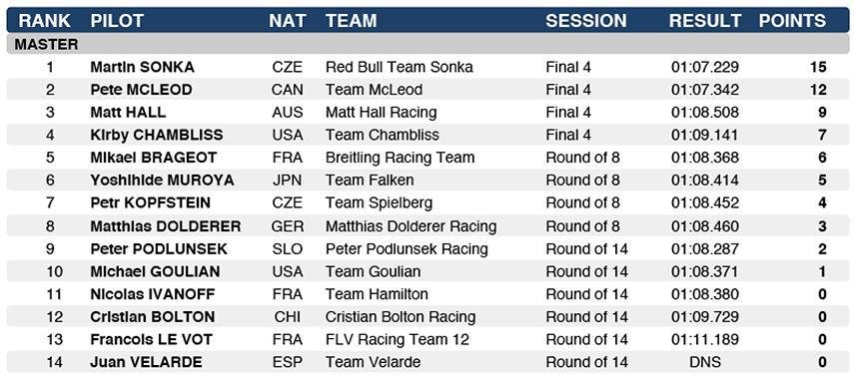Click the POINTS column header
This screenshot has height=378, width=854.
(x=792, y=21)
